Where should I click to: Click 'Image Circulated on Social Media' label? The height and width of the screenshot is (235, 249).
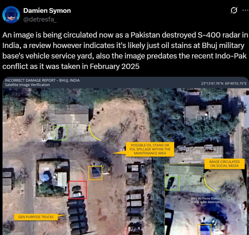point(224,164)
